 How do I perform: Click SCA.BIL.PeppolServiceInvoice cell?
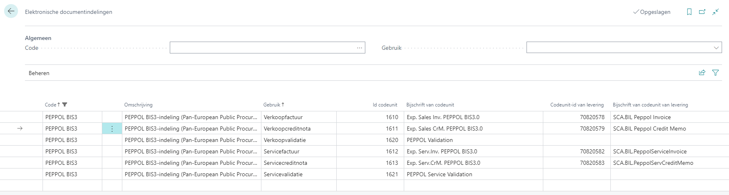(x=670, y=151)
